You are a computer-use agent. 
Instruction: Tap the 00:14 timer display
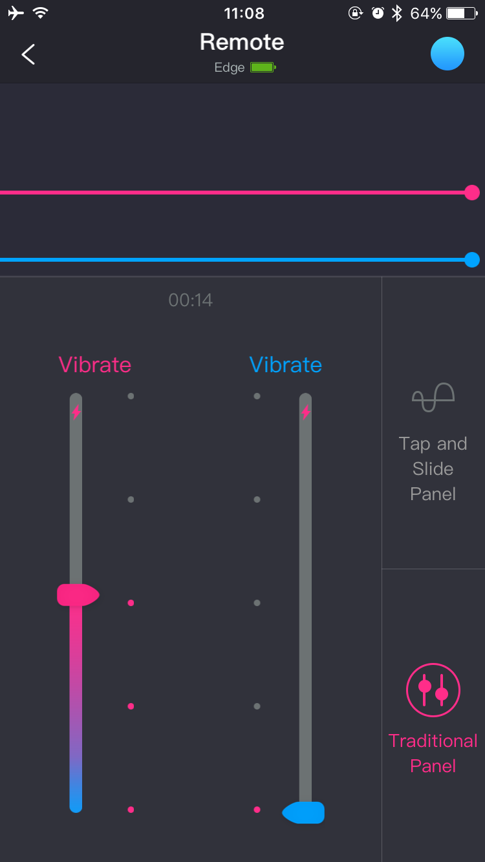pos(191,300)
